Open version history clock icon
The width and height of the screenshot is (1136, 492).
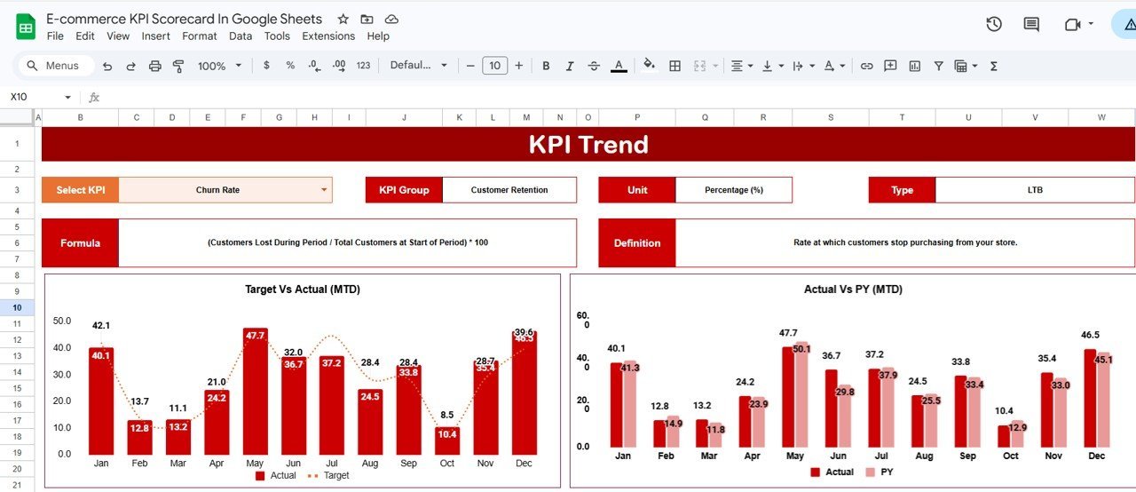pos(994,25)
